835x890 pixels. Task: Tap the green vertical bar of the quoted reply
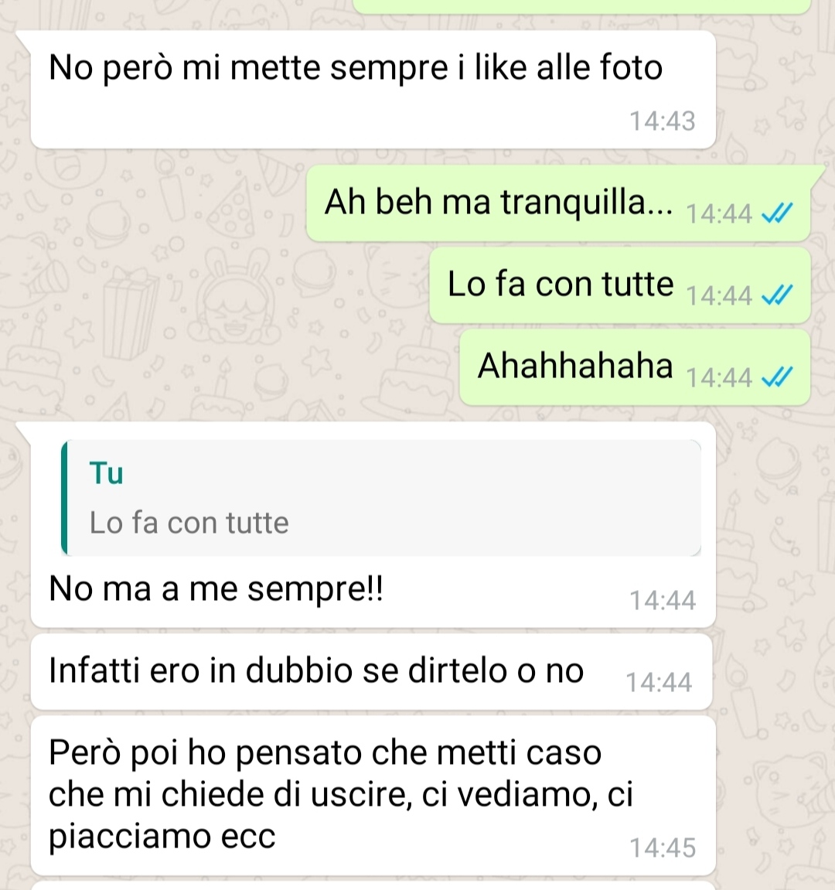coord(64,497)
